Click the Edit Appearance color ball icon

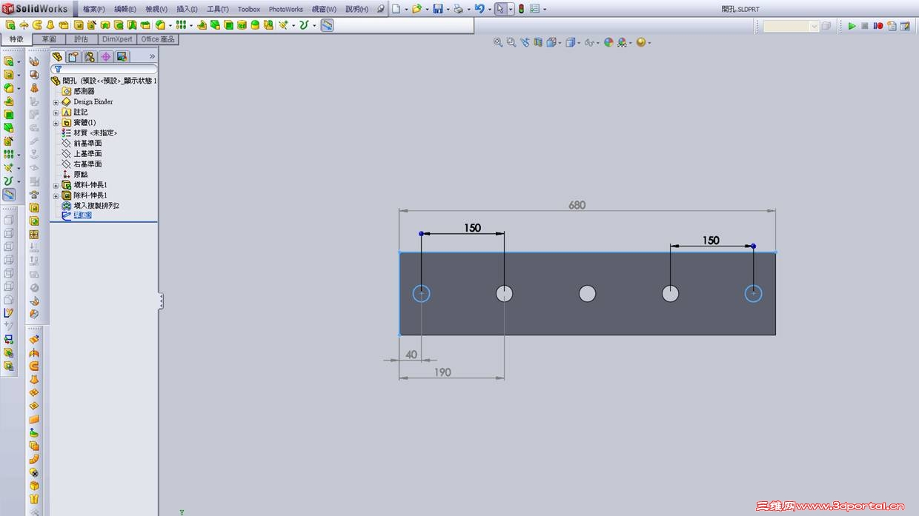click(x=608, y=42)
